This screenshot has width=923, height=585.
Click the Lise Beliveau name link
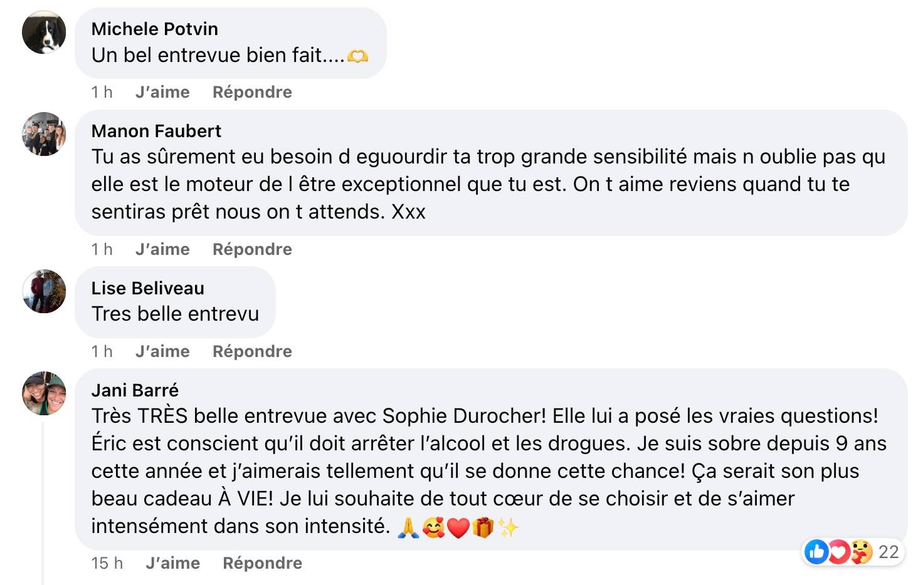coord(147,288)
